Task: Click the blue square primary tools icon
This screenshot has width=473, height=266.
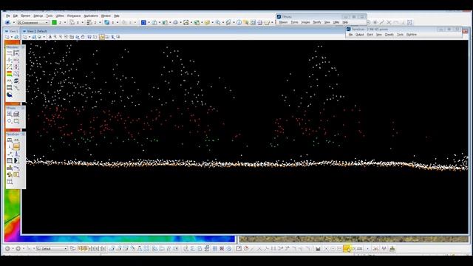Action: coord(143,22)
